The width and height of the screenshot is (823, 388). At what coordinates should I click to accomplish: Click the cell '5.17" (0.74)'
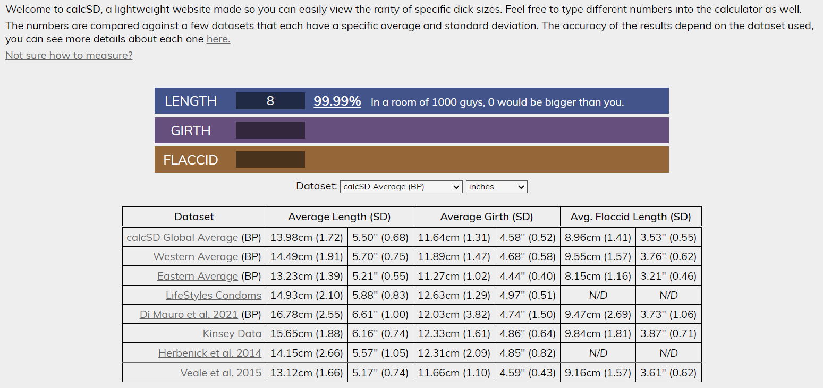pyautogui.click(x=380, y=373)
